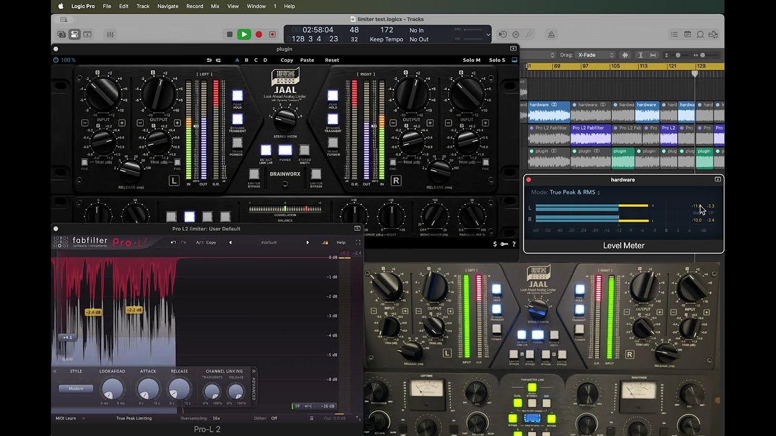Image resolution: width=776 pixels, height=436 pixels.
Task: Click the vertical zoom slider in Tracks toolbar
Action: click(x=678, y=55)
